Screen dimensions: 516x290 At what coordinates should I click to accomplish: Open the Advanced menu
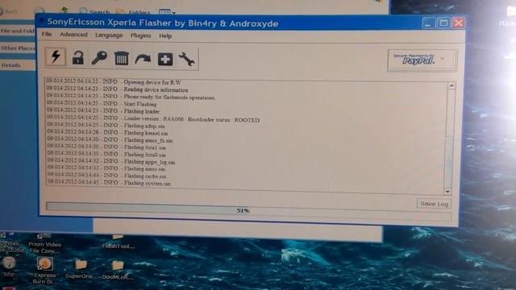73,35
